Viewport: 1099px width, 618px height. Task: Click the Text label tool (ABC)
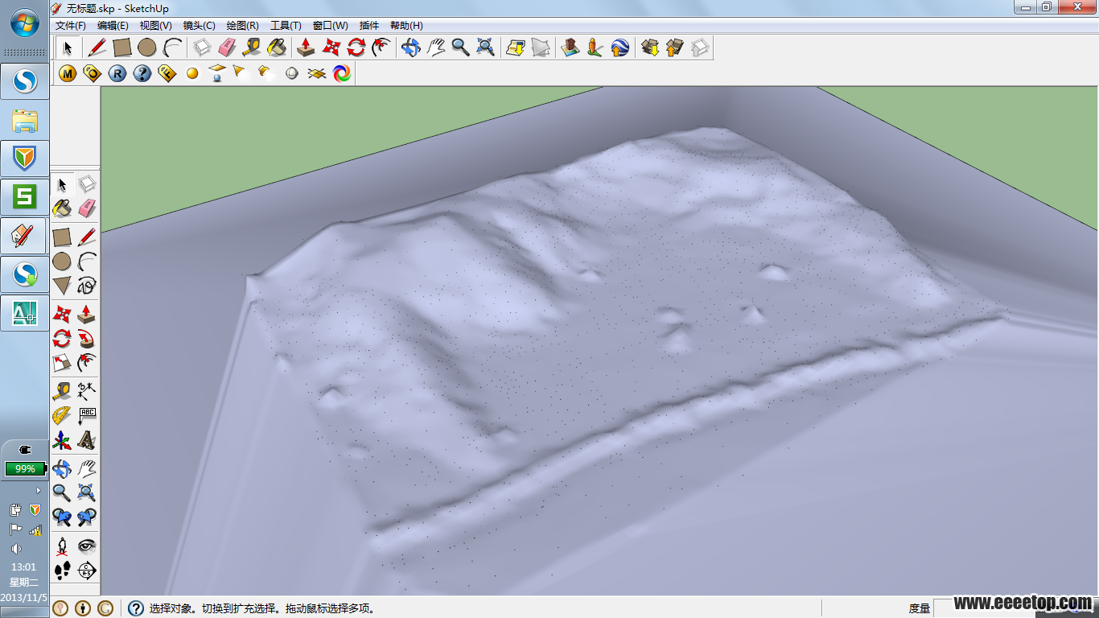coord(87,416)
